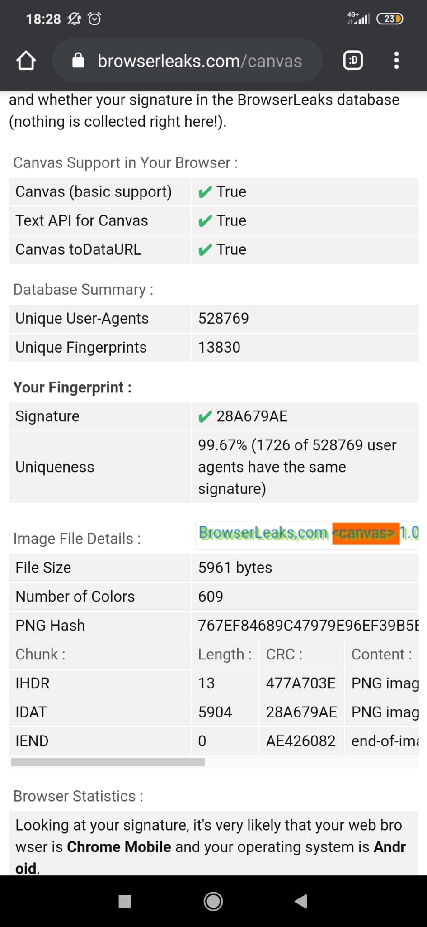Select the Unique Fingerprints value 13830
This screenshot has height=927, width=427.
coord(219,348)
